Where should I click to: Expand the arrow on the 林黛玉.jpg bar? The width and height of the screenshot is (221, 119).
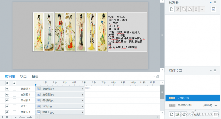tap(83, 112)
